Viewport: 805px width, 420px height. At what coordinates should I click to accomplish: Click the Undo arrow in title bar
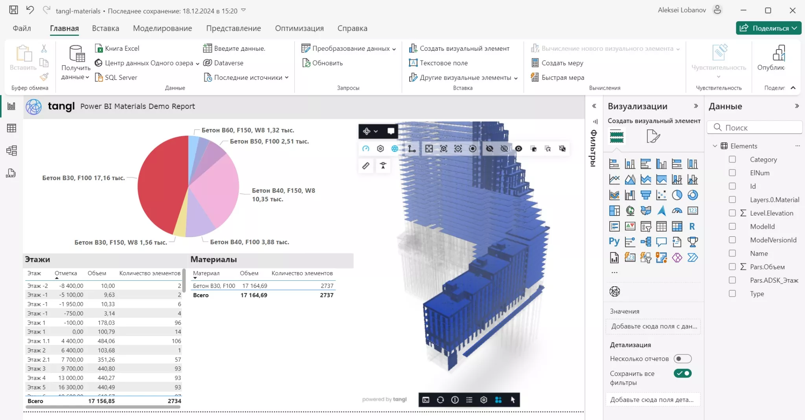[x=30, y=10]
